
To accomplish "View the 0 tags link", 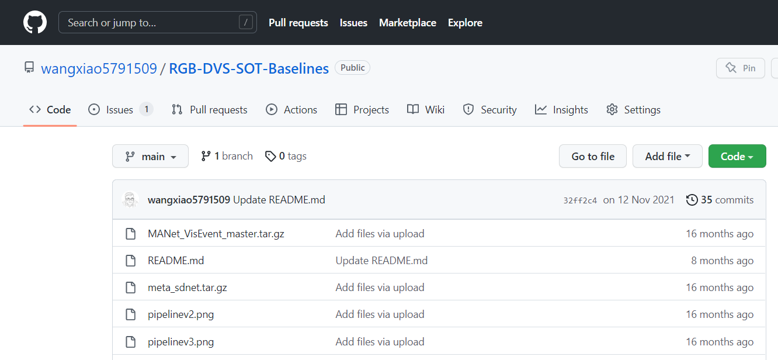I will click(286, 156).
